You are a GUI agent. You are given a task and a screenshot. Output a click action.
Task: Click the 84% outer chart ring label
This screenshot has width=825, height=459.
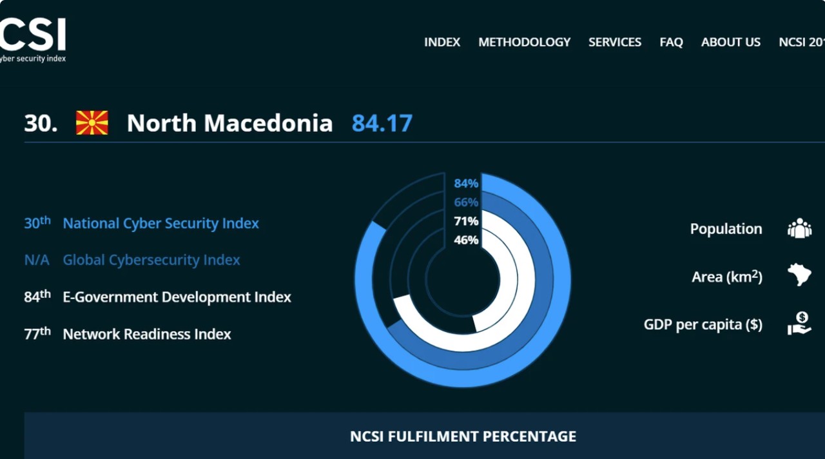click(466, 184)
